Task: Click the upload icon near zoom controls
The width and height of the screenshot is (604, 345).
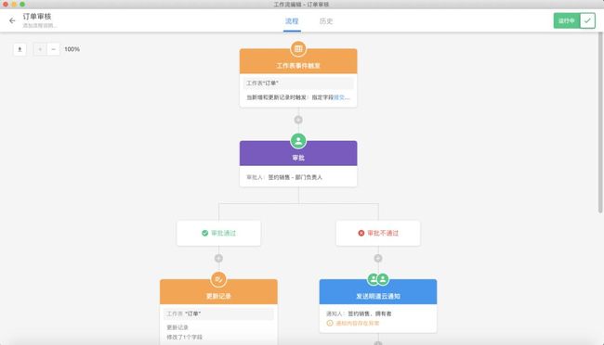Action: click(20, 49)
